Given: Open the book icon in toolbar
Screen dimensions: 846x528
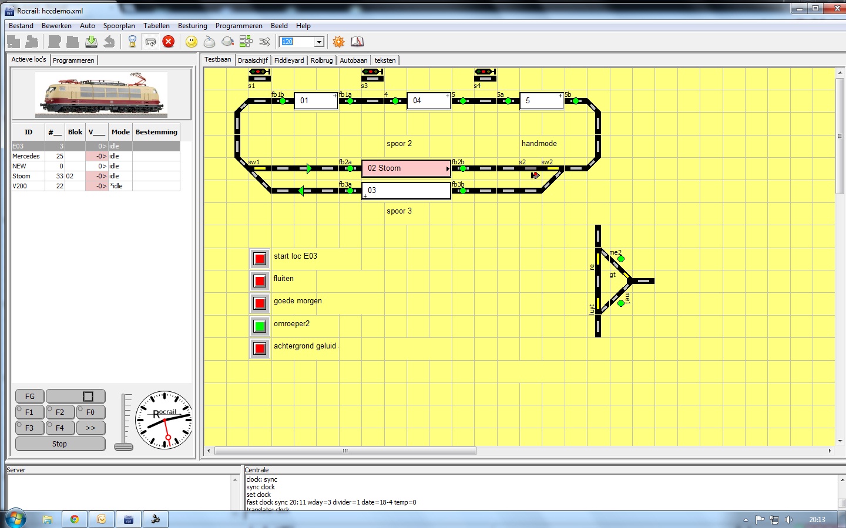Looking at the screenshot, I should [357, 42].
